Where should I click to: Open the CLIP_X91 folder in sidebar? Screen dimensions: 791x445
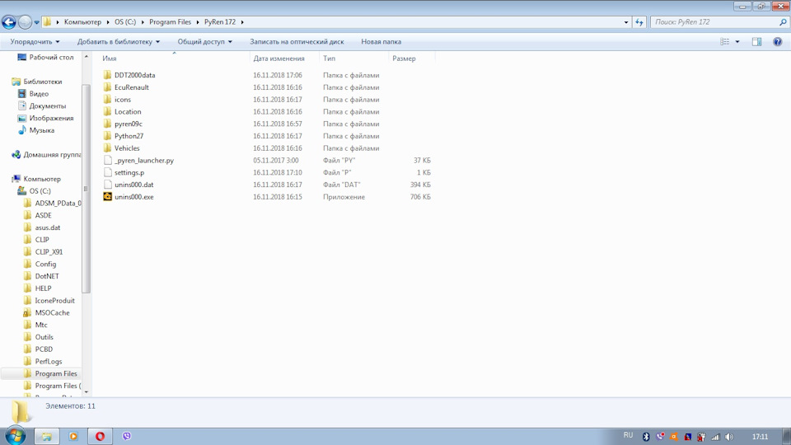[x=49, y=252]
